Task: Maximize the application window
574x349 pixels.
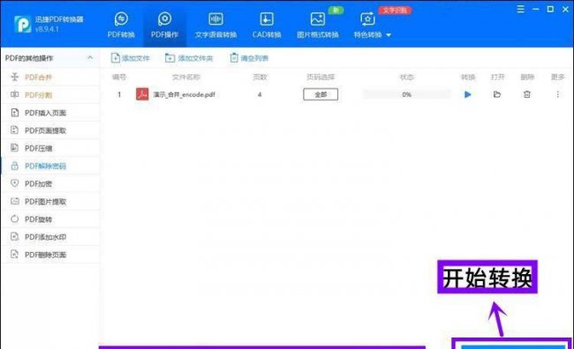Action: 550,9
